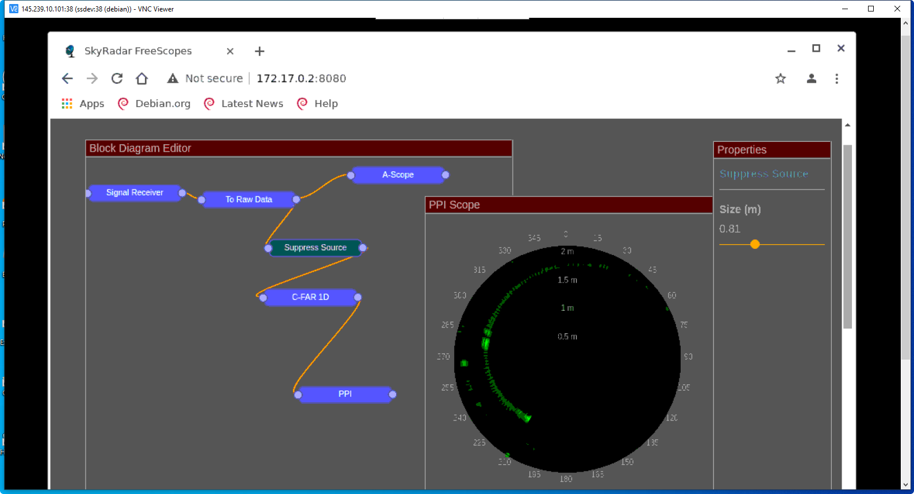Click the Not secure warning icon
The image size is (914, 494).
(172, 79)
